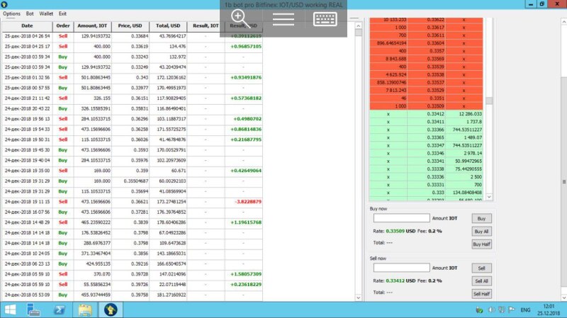The height and width of the screenshot is (318, 567).
Task: Focus the Buy now amount IOT field
Action: tap(401, 218)
